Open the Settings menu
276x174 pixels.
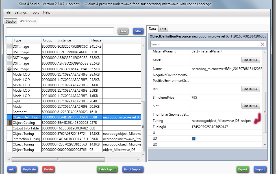click(21, 12)
